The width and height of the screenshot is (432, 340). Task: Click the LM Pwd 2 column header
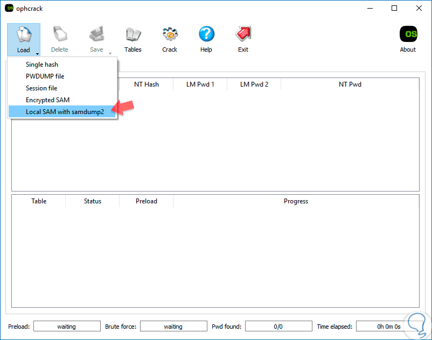[x=254, y=84]
